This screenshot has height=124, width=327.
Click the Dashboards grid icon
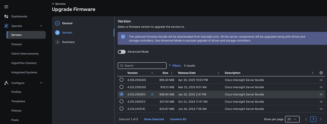(x=6, y=16)
